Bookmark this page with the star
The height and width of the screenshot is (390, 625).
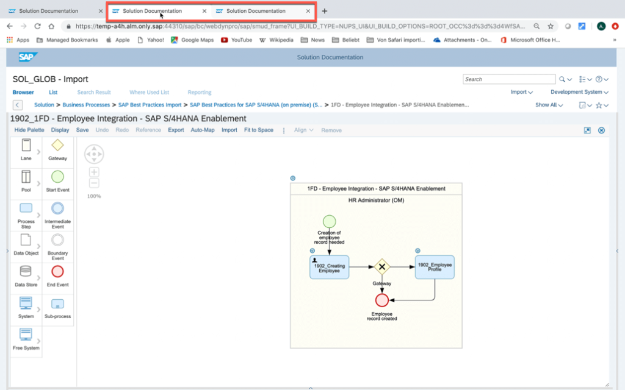pyautogui.click(x=551, y=26)
